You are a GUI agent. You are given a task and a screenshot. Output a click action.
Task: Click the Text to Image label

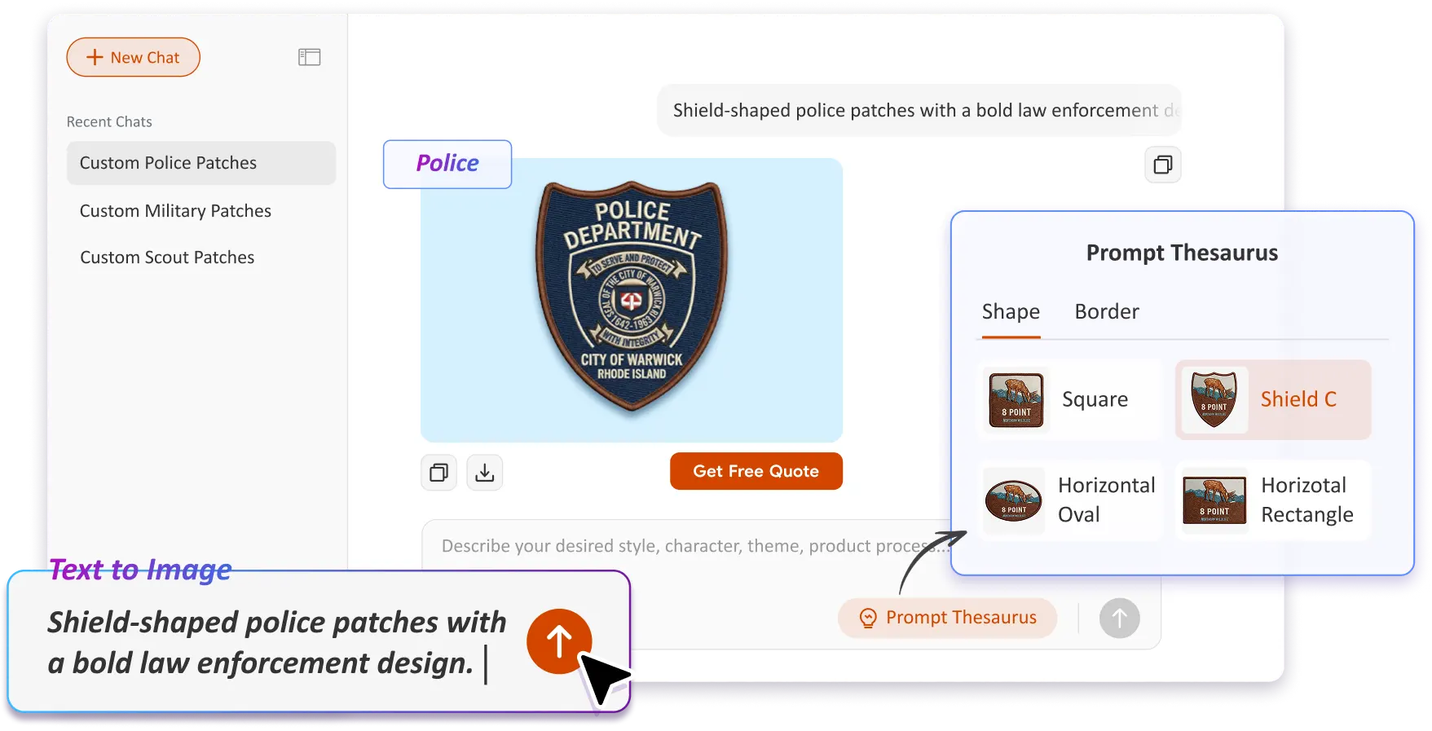coord(140,570)
